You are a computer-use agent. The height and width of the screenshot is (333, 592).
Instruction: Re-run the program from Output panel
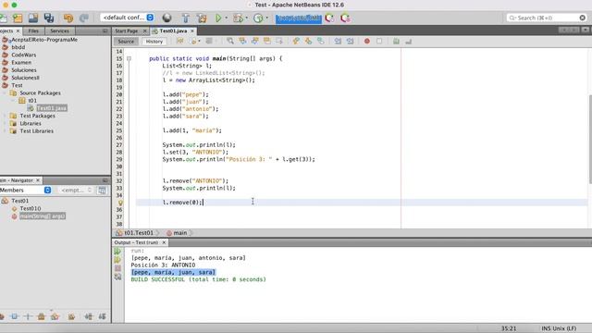(x=117, y=251)
